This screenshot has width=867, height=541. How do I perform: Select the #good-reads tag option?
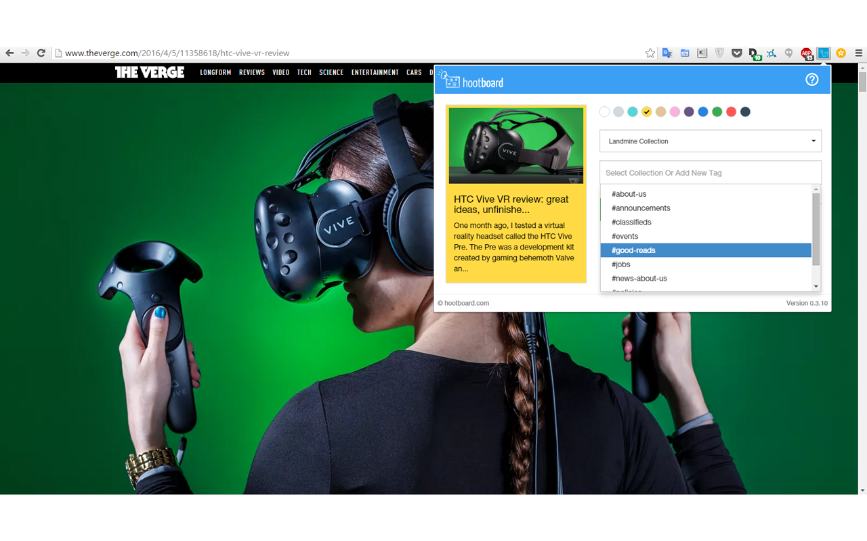[705, 250]
